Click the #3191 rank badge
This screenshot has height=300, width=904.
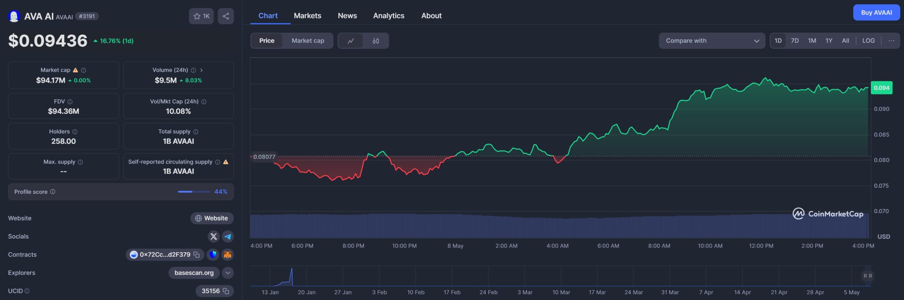(x=87, y=16)
